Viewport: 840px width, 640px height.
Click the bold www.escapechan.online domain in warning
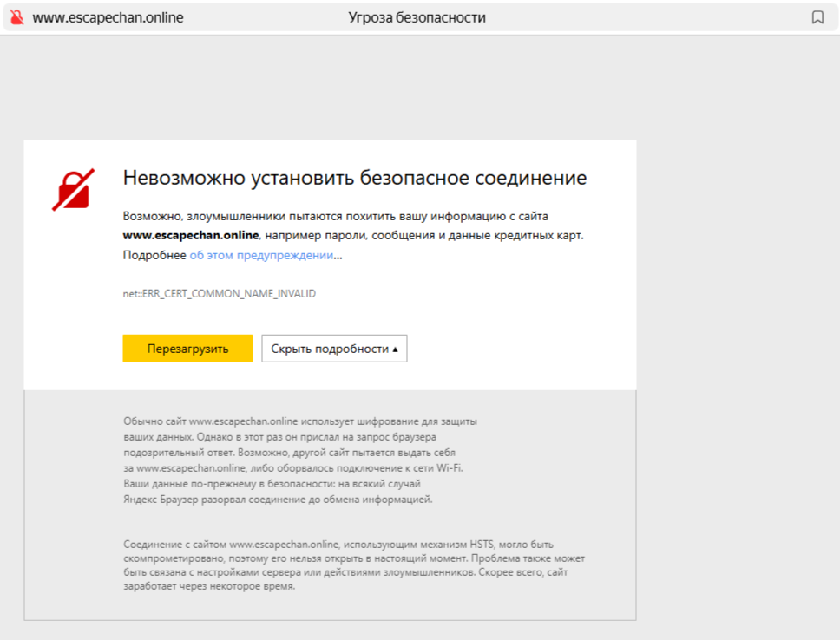191,235
